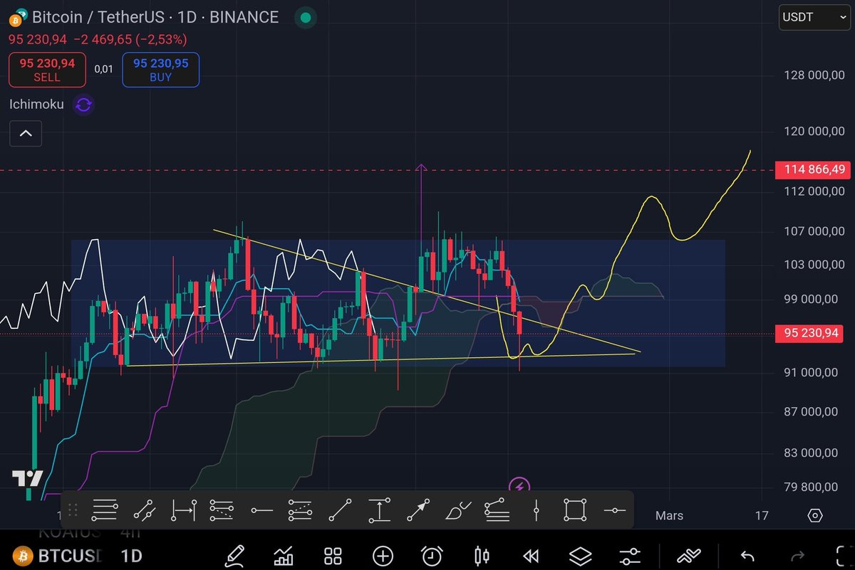Click the 128 000,00 price axis label
The width and height of the screenshot is (855, 570).
[813, 75]
